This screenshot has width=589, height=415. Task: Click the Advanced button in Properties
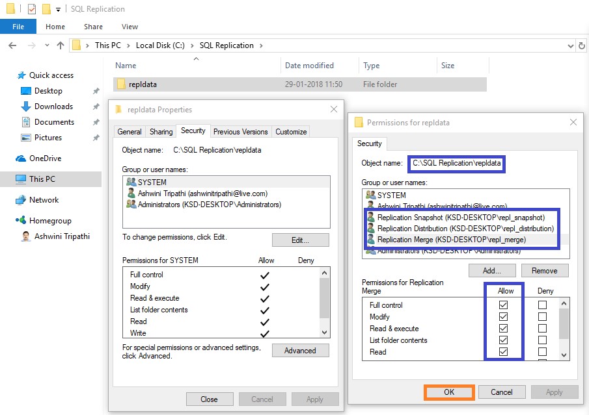point(299,351)
